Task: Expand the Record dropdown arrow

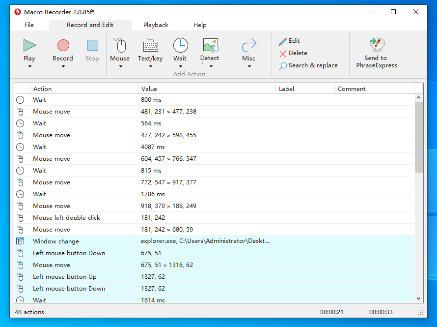Action: pos(63,66)
